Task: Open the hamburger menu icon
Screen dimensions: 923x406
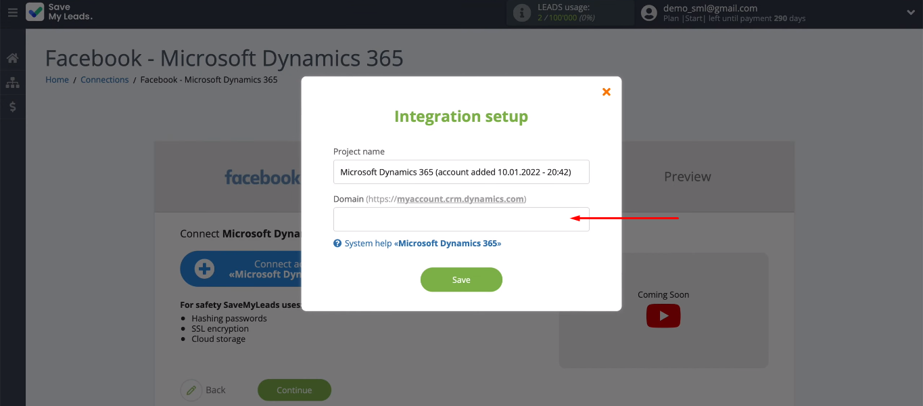Action: [13, 12]
